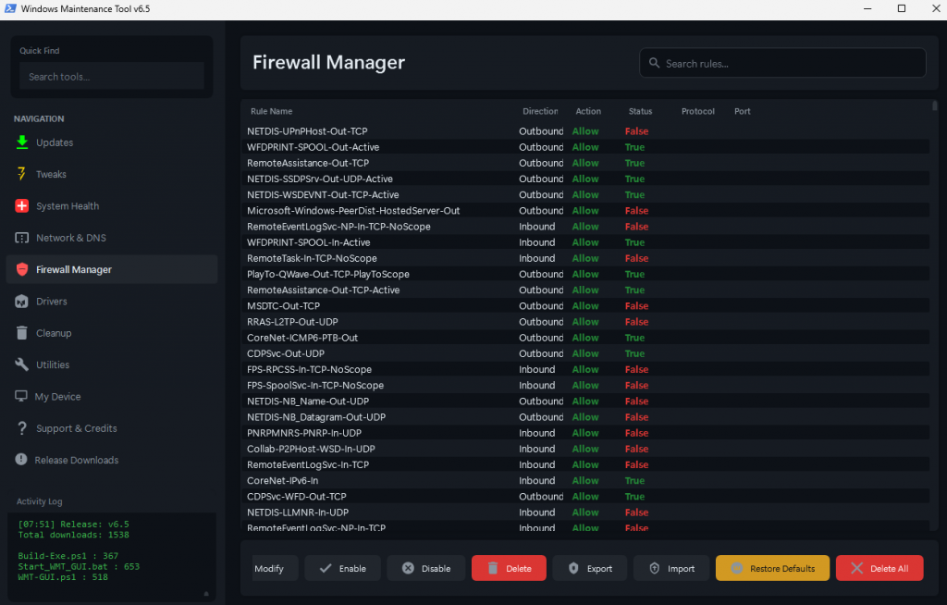The image size is (947, 605).
Task: Click the Network & DNS sidebar icon
Action: point(22,238)
